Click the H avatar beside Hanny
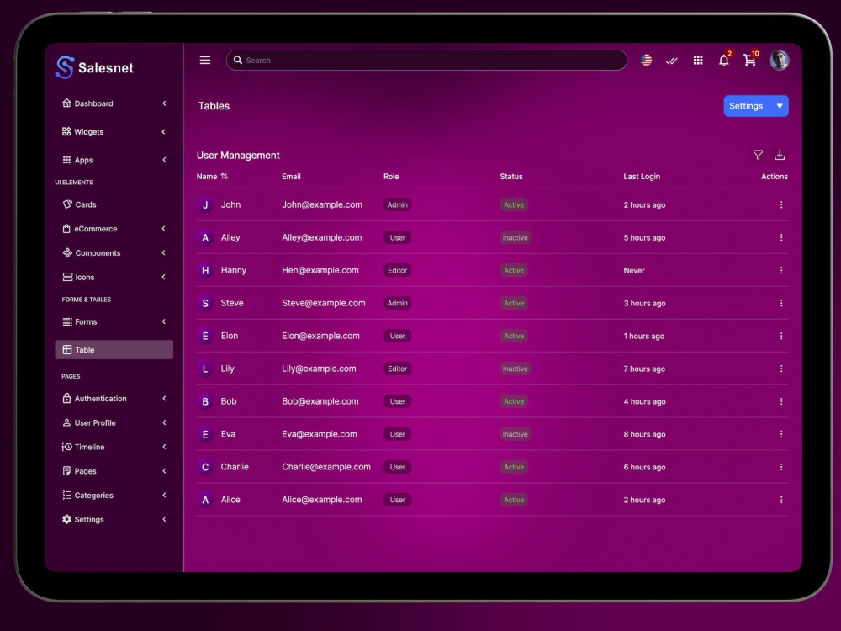 tap(205, 270)
